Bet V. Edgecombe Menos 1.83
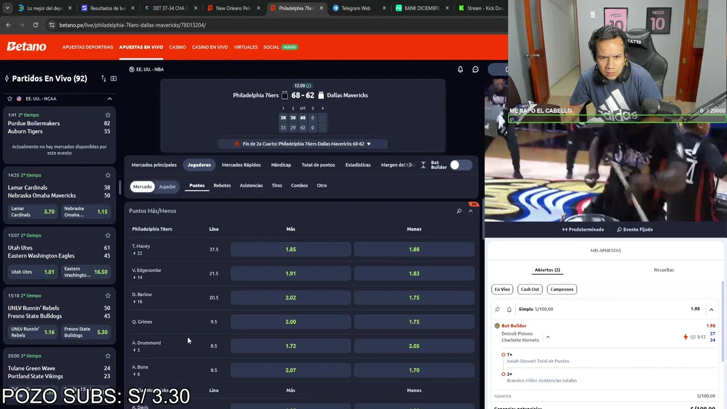Screen dimensions: 727x409 click(414, 273)
